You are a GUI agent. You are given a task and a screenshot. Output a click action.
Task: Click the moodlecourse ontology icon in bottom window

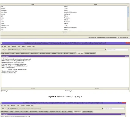pyautogui.click(x=8, y=109)
